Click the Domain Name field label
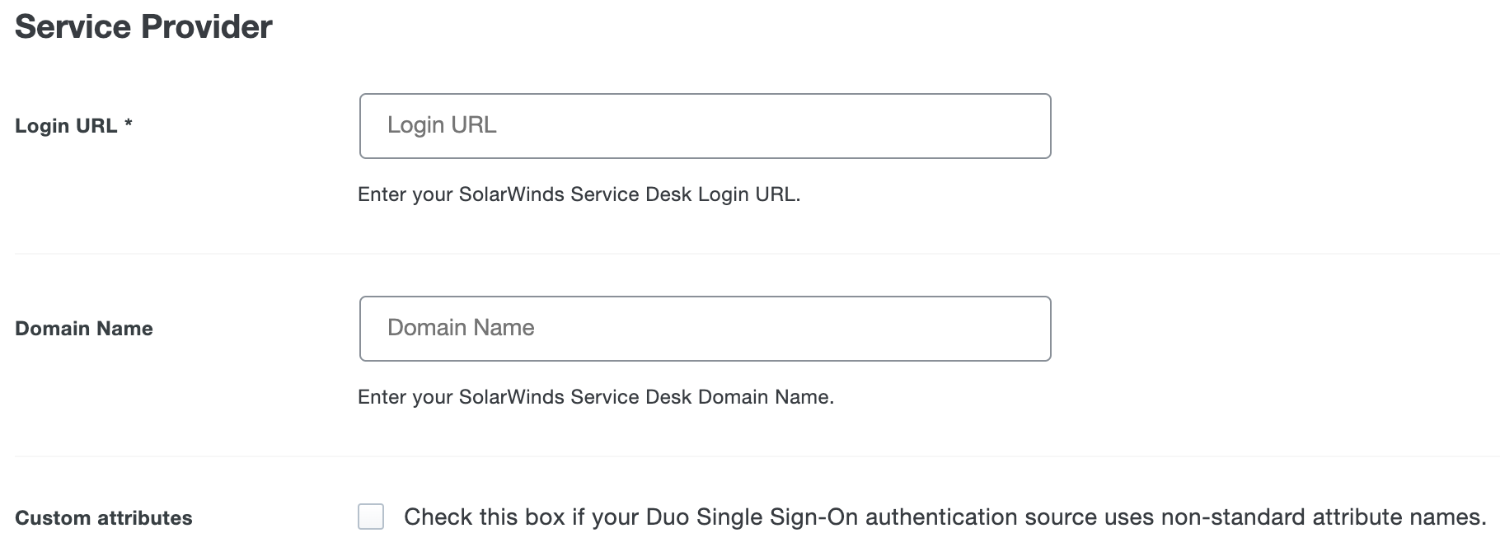Image resolution: width=1500 pixels, height=547 pixels. pyautogui.click(x=83, y=328)
